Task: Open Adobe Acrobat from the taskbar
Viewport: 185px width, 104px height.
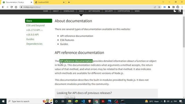Action: click(x=103, y=101)
